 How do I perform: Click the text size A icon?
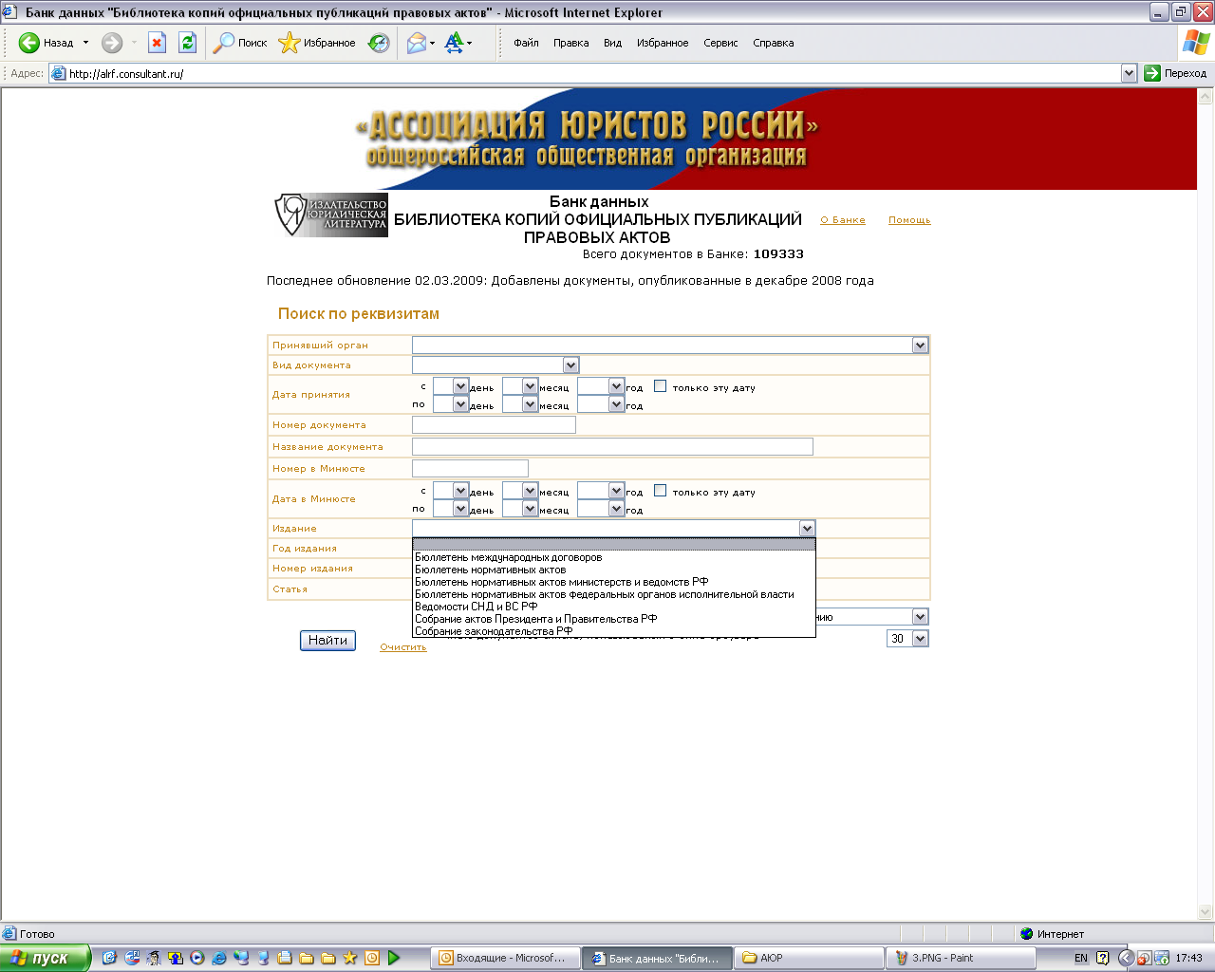pyautogui.click(x=454, y=43)
